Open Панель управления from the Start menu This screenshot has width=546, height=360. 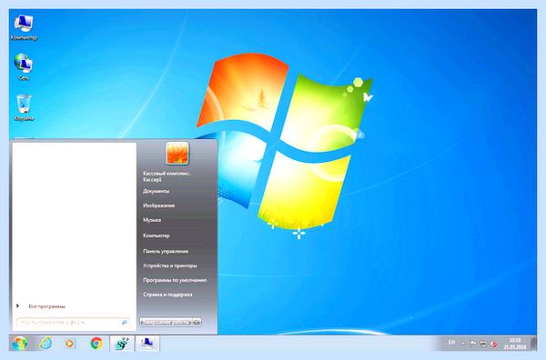tap(166, 251)
